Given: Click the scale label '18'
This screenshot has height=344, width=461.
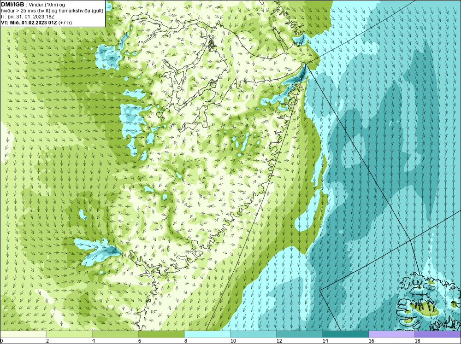Looking at the screenshot, I should tap(417, 341).
